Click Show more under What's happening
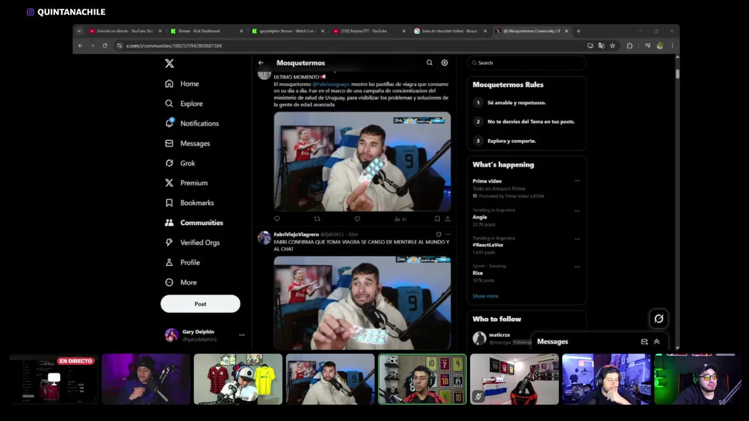 (485, 296)
